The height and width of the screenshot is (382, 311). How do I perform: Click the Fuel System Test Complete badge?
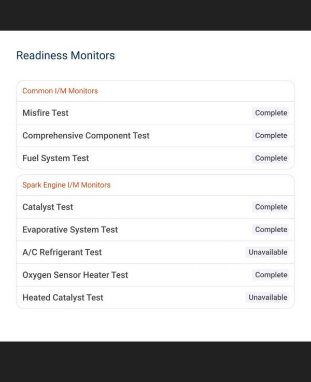click(271, 158)
